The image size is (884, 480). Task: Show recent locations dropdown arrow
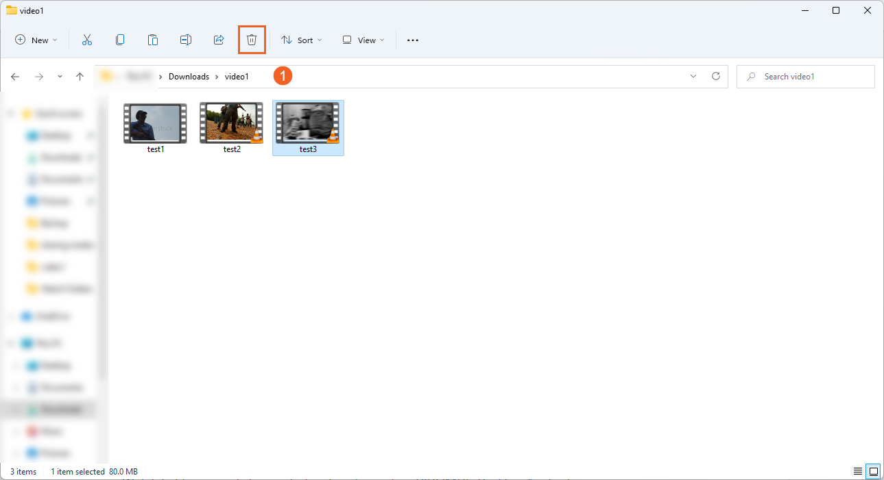(x=60, y=77)
